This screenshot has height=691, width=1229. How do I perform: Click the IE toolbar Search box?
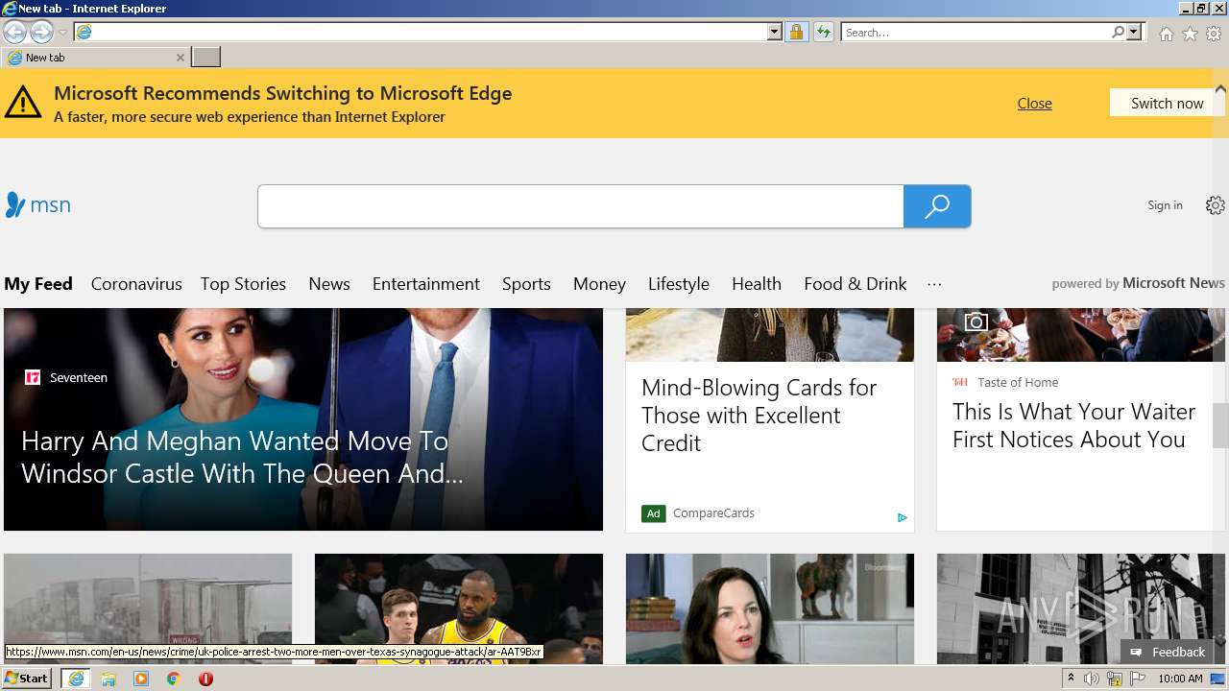(x=975, y=32)
